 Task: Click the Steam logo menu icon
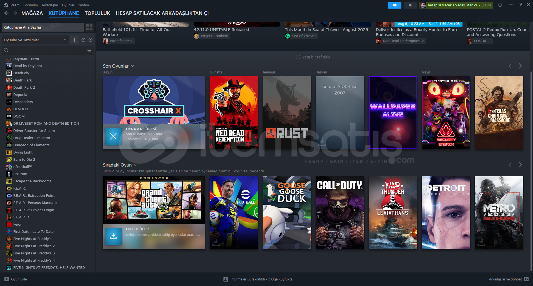tap(6, 5)
